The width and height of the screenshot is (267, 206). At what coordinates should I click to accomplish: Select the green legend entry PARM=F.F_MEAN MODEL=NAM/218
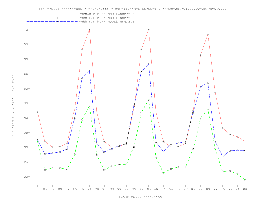coord(107,18)
